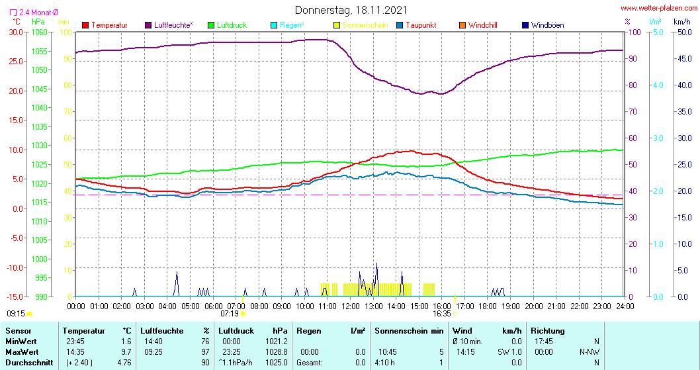
Task: Select the MinWert row label
Action: click(21, 342)
